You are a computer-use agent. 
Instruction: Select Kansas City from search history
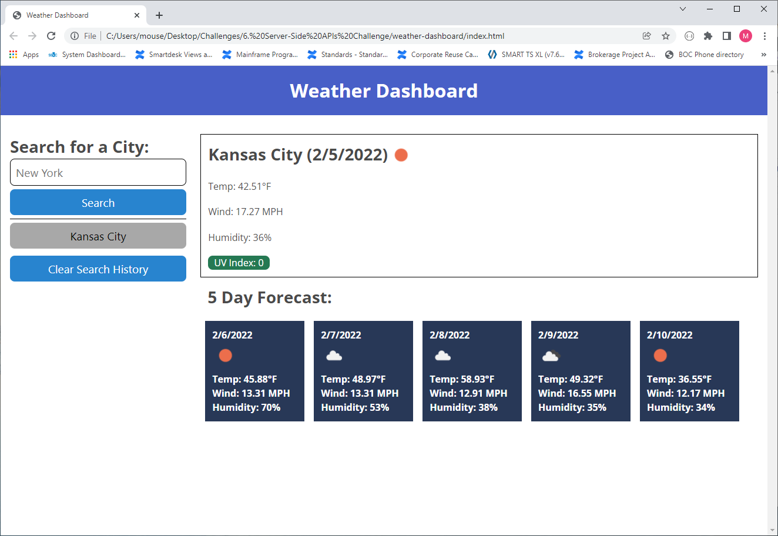pyautogui.click(x=98, y=236)
